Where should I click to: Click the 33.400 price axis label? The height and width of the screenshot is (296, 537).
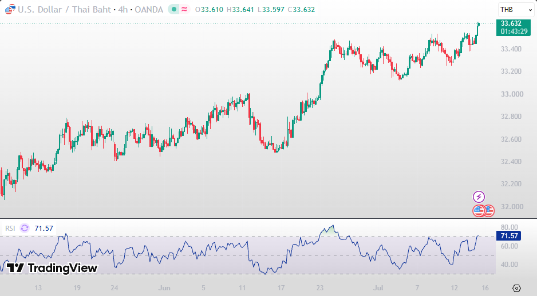pyautogui.click(x=511, y=49)
